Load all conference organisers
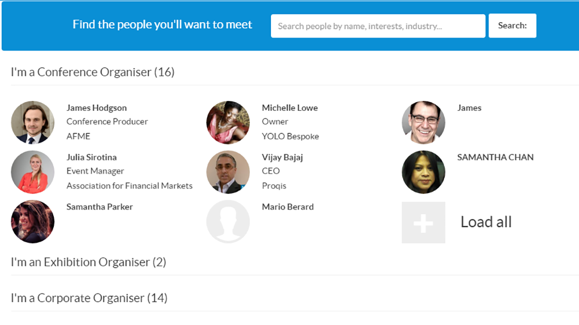 pos(486,222)
